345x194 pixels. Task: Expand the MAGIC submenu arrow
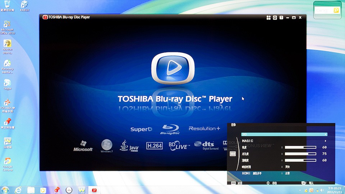point(326,141)
